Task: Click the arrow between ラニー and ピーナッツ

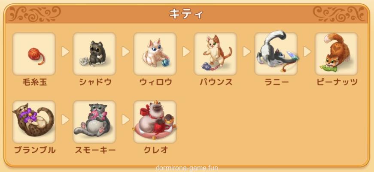Action: [x=307, y=52]
